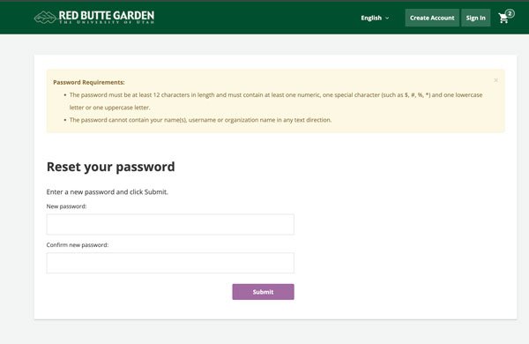This screenshot has width=529, height=344.
Task: Focus the New password field
Action: point(170,224)
